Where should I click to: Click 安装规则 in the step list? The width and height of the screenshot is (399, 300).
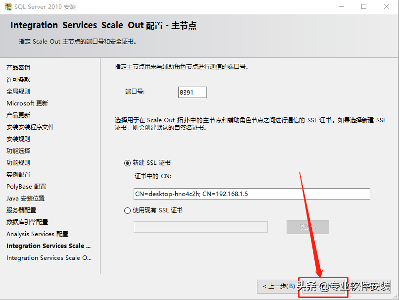[18, 139]
